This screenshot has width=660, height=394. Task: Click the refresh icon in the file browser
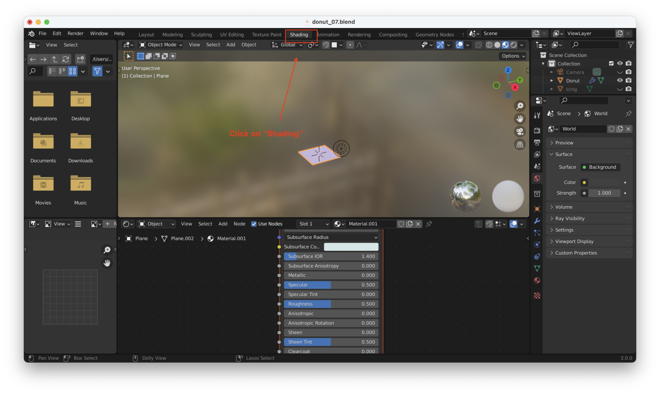(65, 59)
